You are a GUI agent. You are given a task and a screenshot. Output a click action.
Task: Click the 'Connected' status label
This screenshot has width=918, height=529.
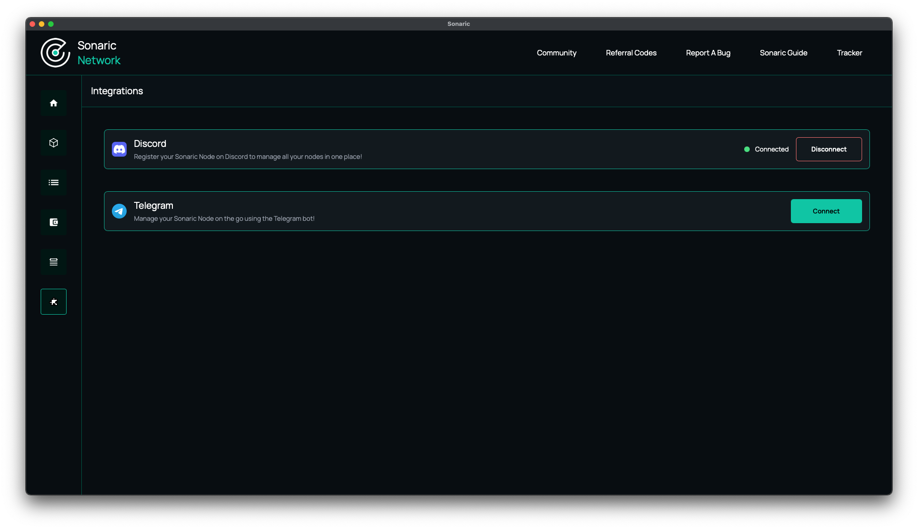coord(771,149)
